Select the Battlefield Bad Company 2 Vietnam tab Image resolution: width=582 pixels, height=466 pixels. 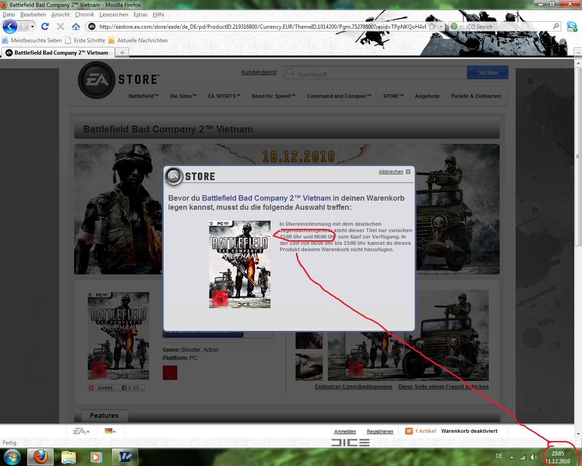58,53
